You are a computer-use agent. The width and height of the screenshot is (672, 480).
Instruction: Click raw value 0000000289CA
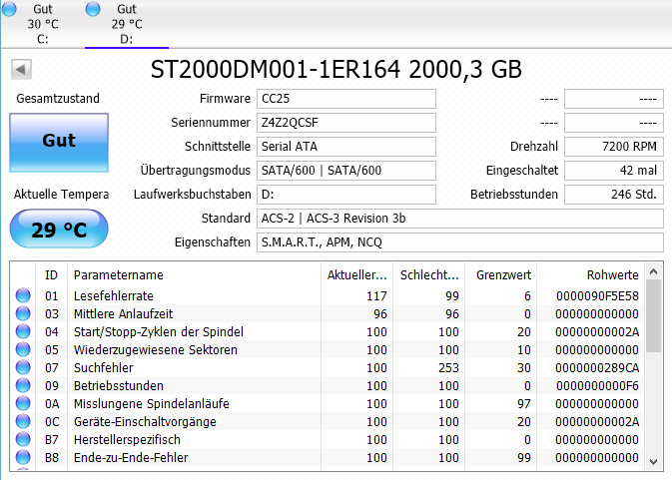click(x=597, y=368)
